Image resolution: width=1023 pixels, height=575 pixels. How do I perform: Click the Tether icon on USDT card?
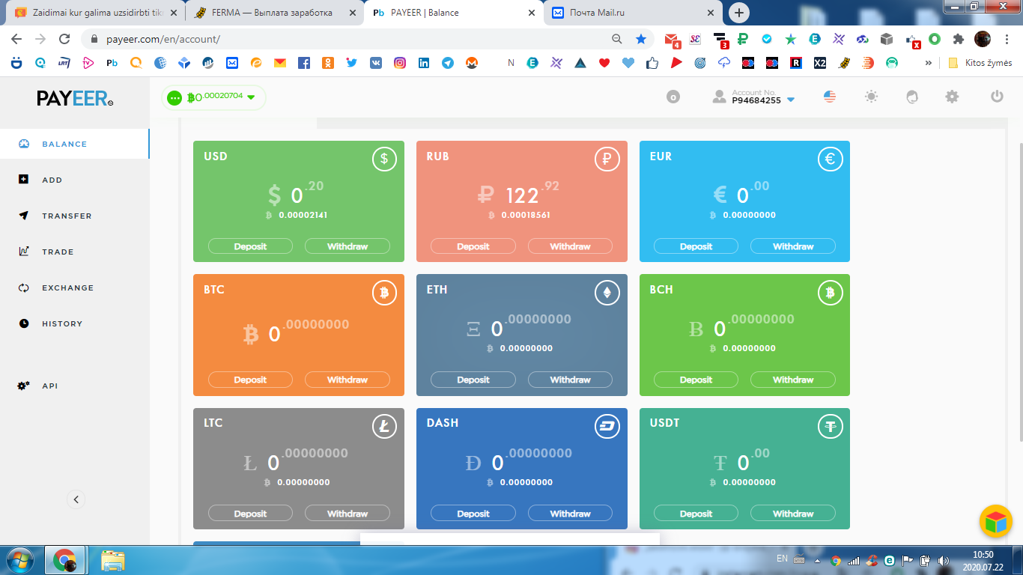[830, 427]
